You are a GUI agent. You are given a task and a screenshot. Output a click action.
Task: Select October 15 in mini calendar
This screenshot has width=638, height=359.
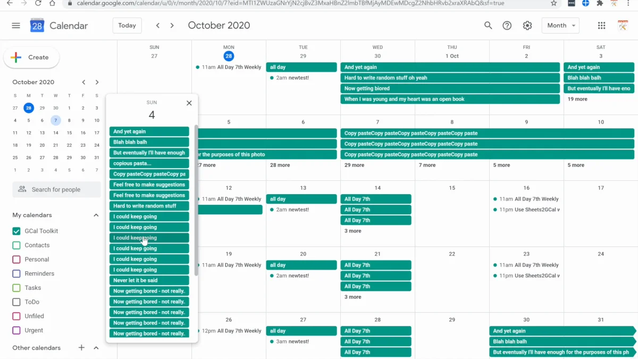(x=69, y=133)
